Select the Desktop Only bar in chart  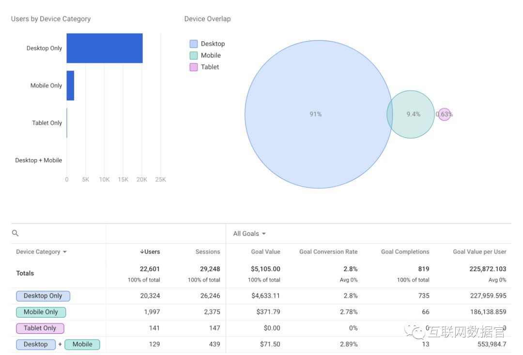click(x=105, y=48)
